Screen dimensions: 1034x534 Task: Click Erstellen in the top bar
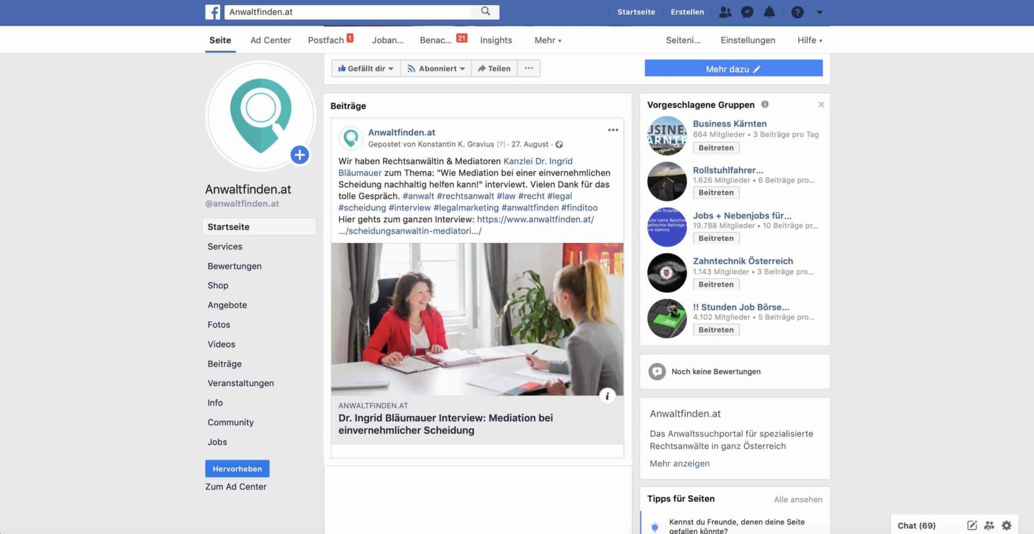click(687, 12)
